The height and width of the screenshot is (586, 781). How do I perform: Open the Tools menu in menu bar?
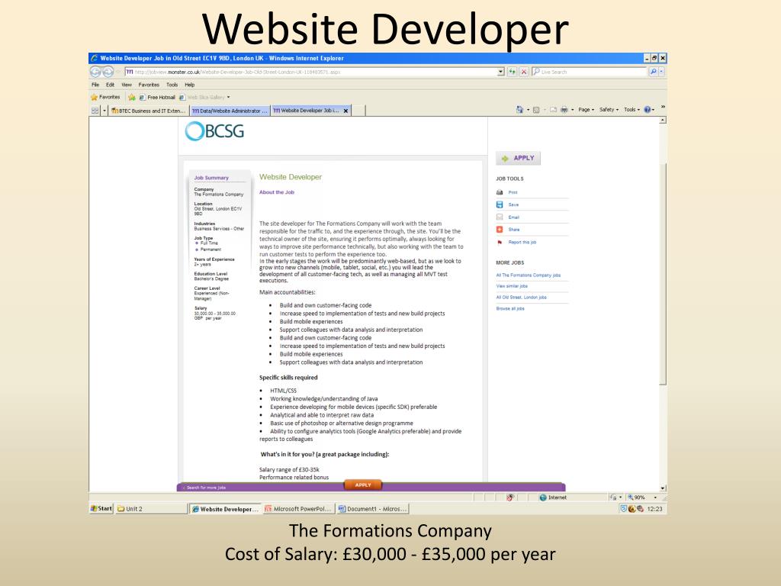coord(172,85)
